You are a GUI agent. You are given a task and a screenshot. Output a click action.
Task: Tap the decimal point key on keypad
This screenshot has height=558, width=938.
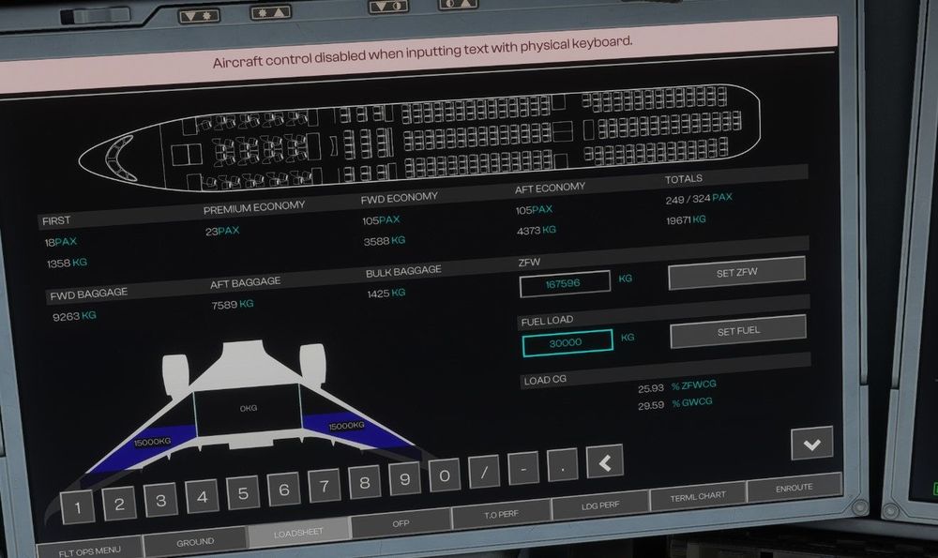pyautogui.click(x=562, y=465)
